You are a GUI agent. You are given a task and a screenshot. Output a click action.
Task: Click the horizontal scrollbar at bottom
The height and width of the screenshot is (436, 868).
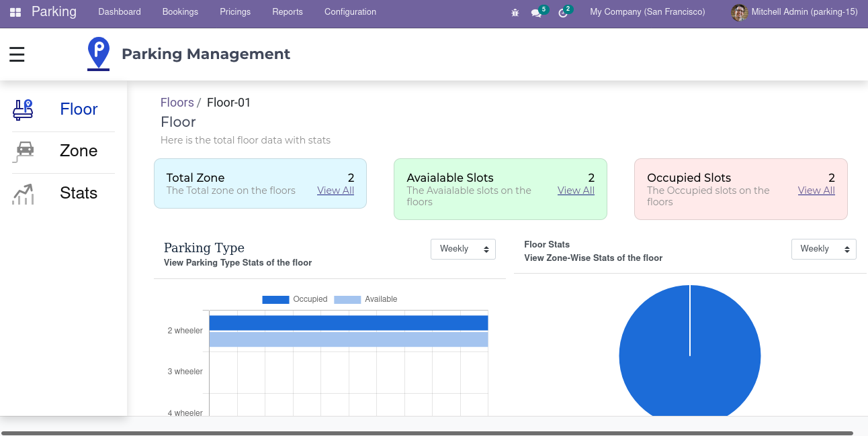click(427, 433)
